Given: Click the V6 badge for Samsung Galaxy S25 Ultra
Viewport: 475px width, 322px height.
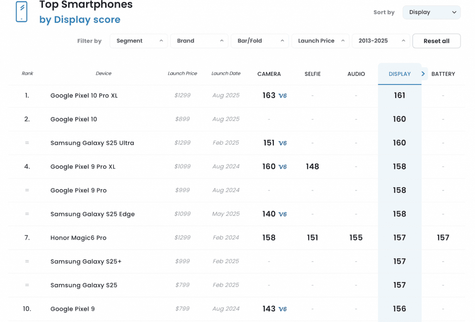Looking at the screenshot, I should coord(282,143).
